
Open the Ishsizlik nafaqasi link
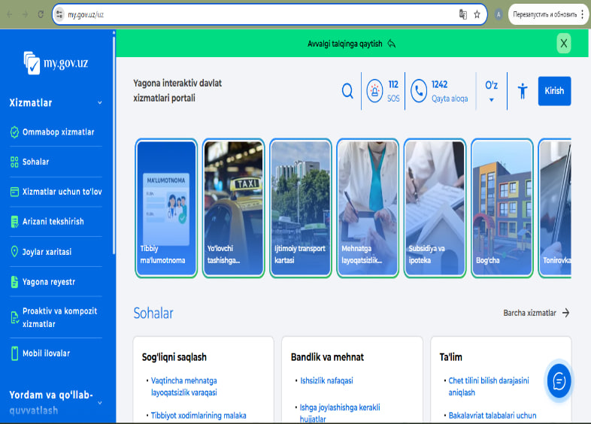[x=327, y=380]
